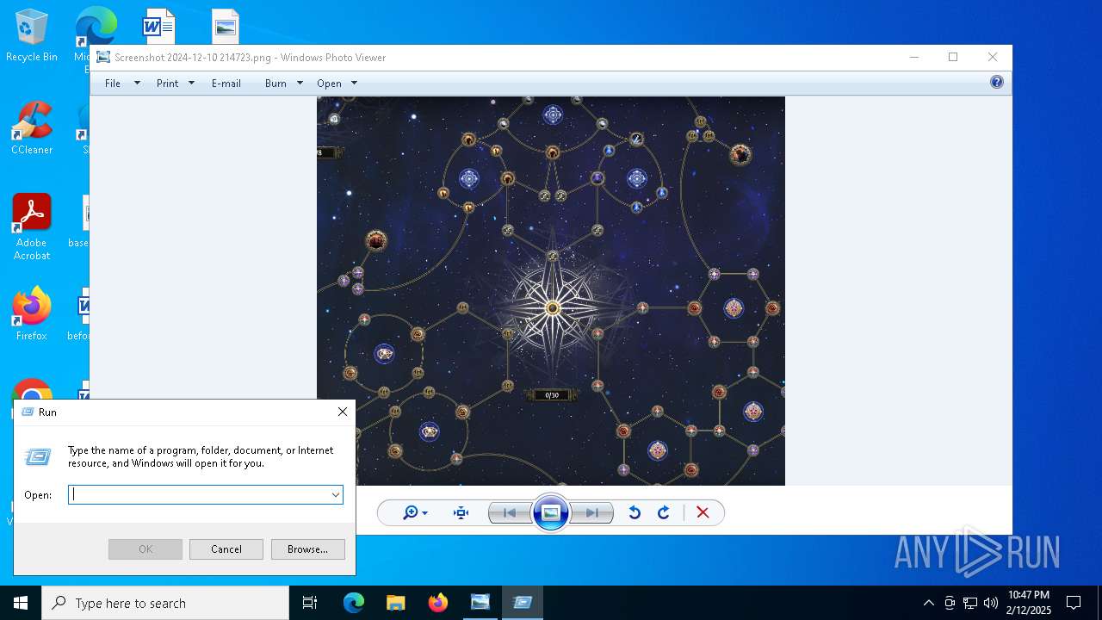Maximize the Photo Viewer window
Image resolution: width=1102 pixels, height=620 pixels.
click(x=953, y=57)
